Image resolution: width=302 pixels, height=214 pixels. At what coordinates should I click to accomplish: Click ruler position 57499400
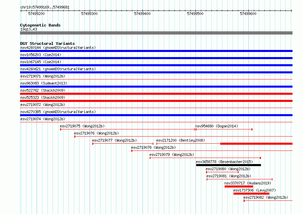(142, 14)
